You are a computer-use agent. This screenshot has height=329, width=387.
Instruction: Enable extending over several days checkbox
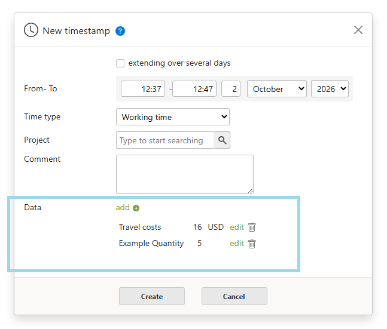[120, 63]
